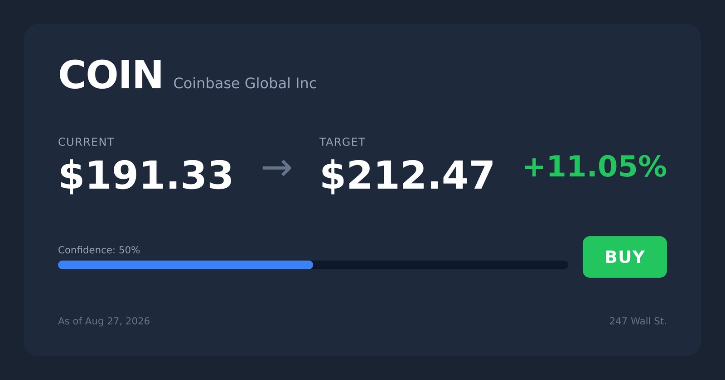725x380 pixels.
Task: Click the percent sign in +11.05%
Action: (x=652, y=166)
